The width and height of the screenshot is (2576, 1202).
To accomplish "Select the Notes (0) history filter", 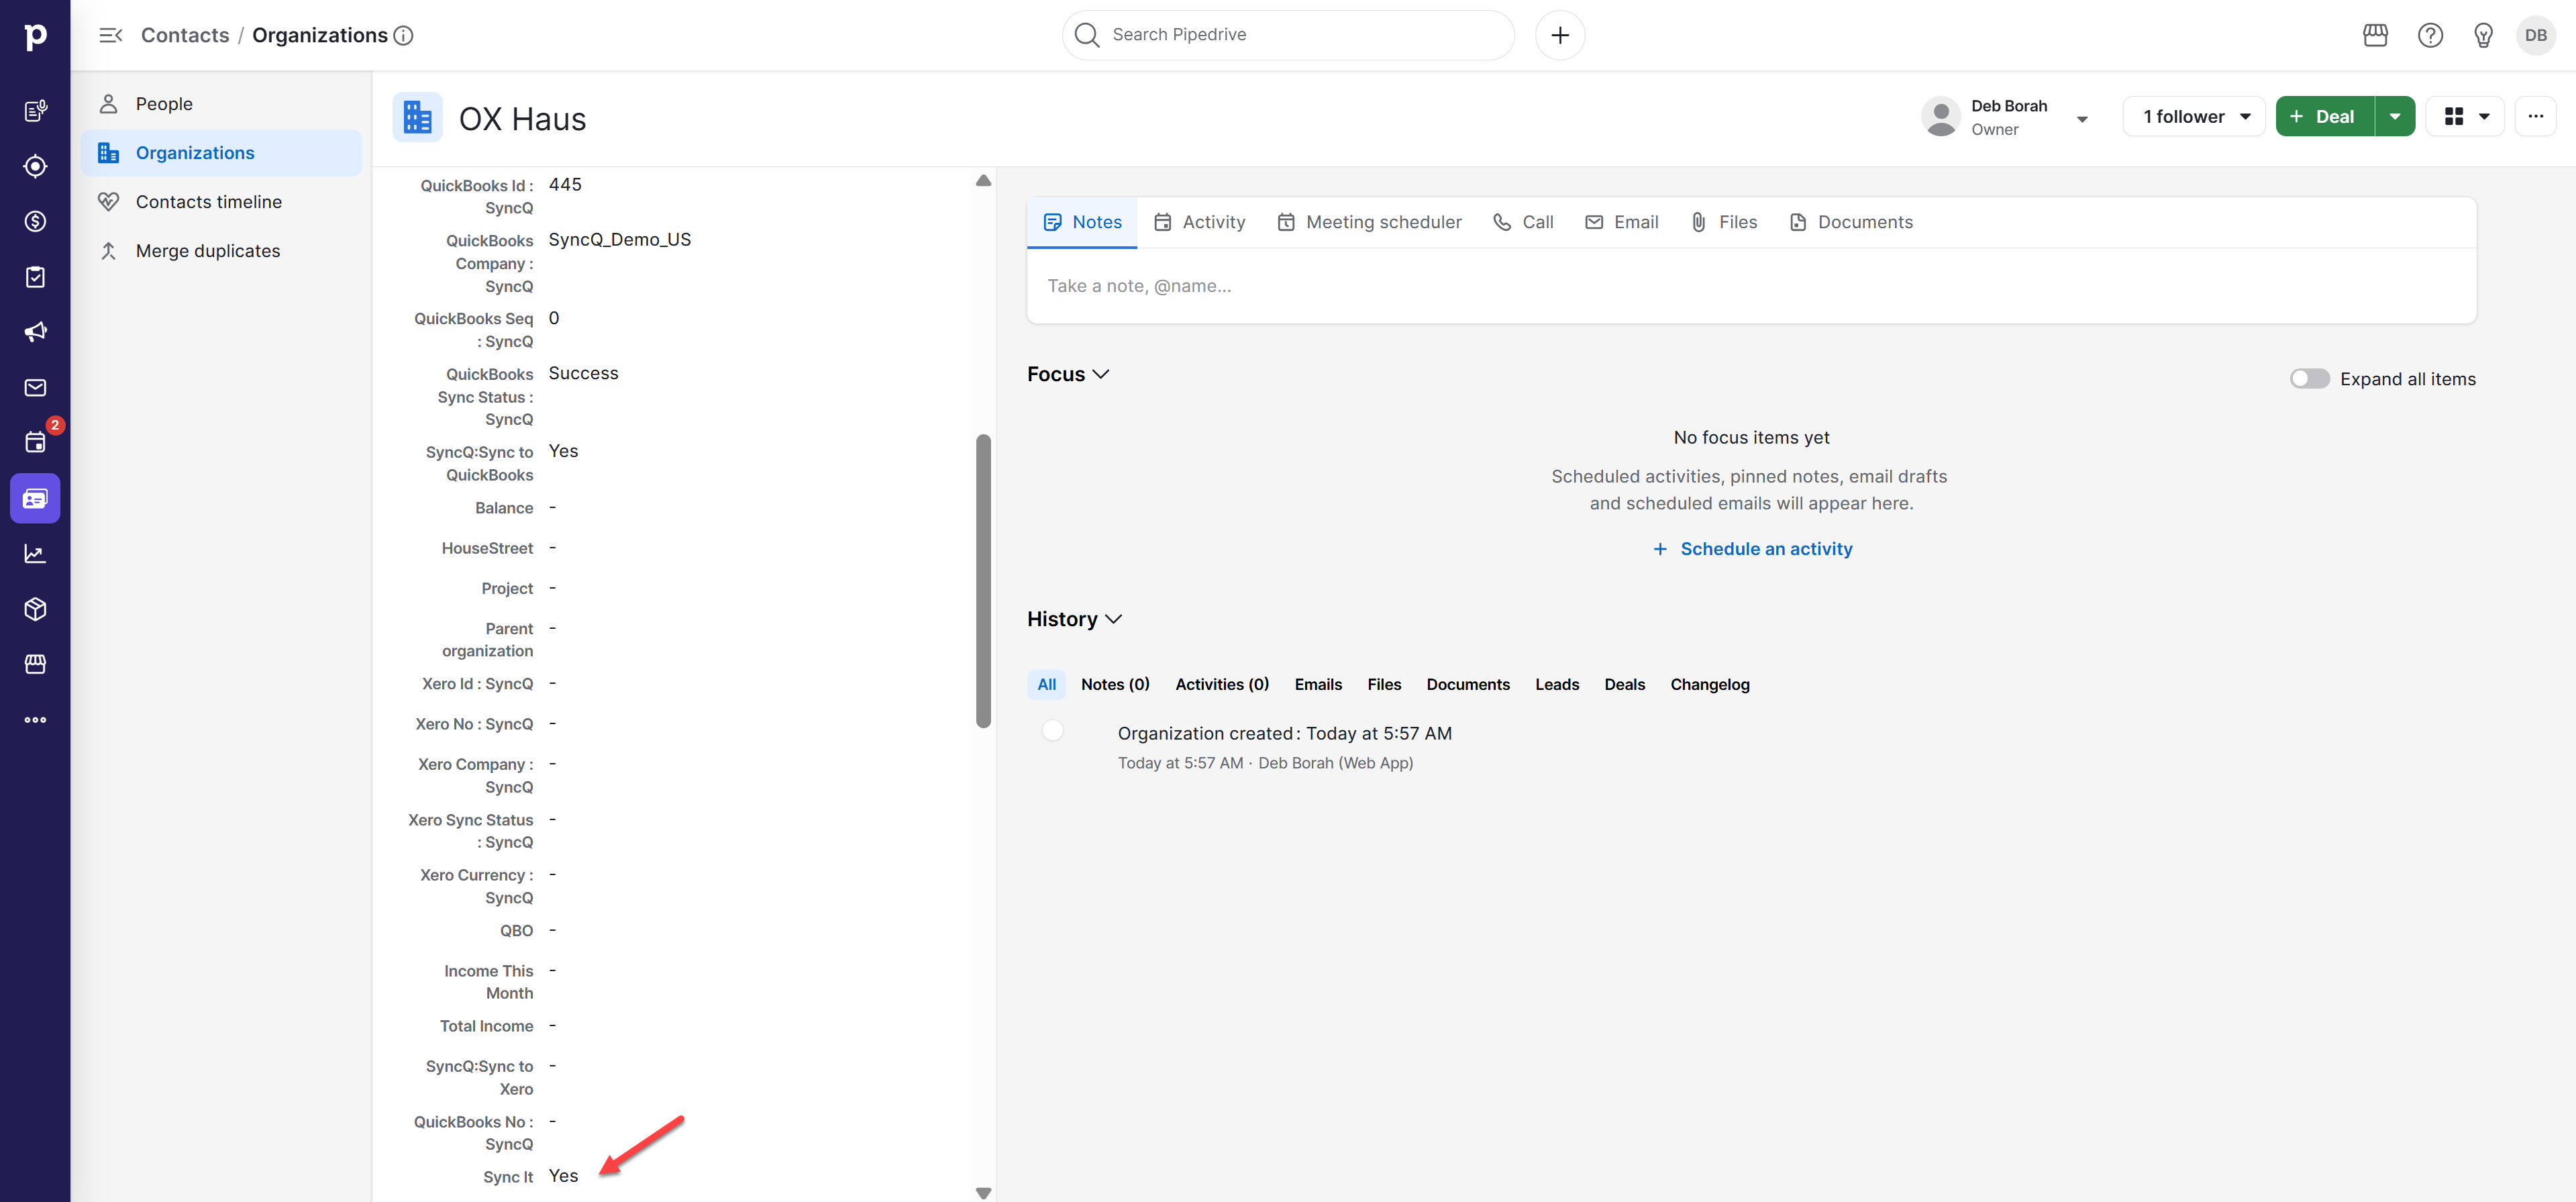I will click(x=1115, y=685).
